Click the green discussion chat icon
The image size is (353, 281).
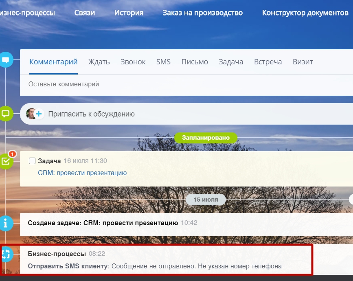[x=6, y=114]
